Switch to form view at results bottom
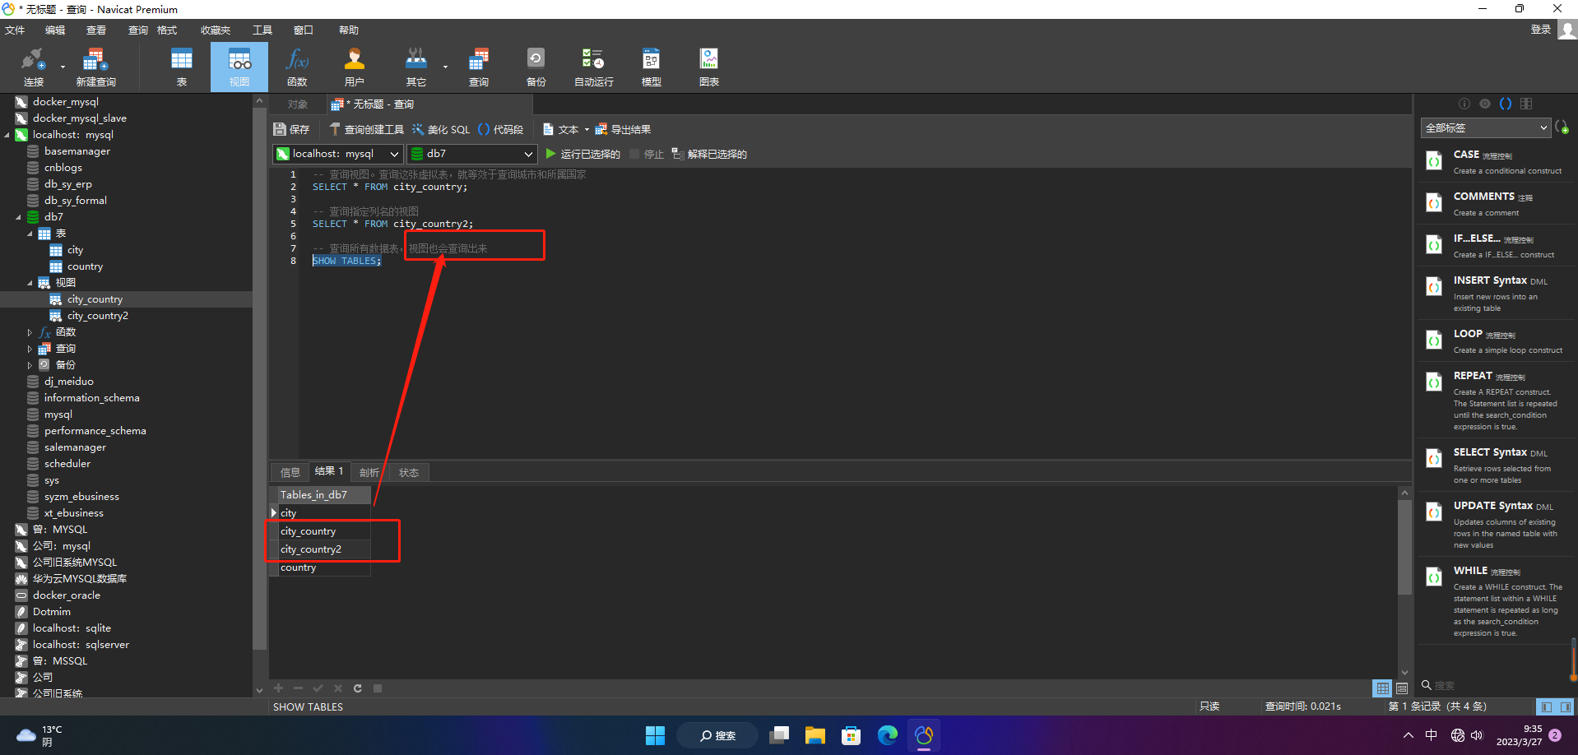The width and height of the screenshot is (1578, 755). 1401,688
